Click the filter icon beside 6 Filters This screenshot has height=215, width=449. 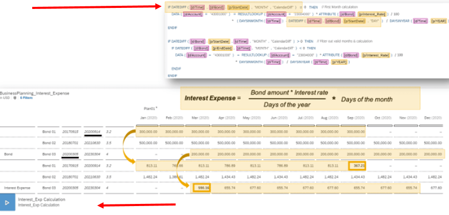pos(15,97)
